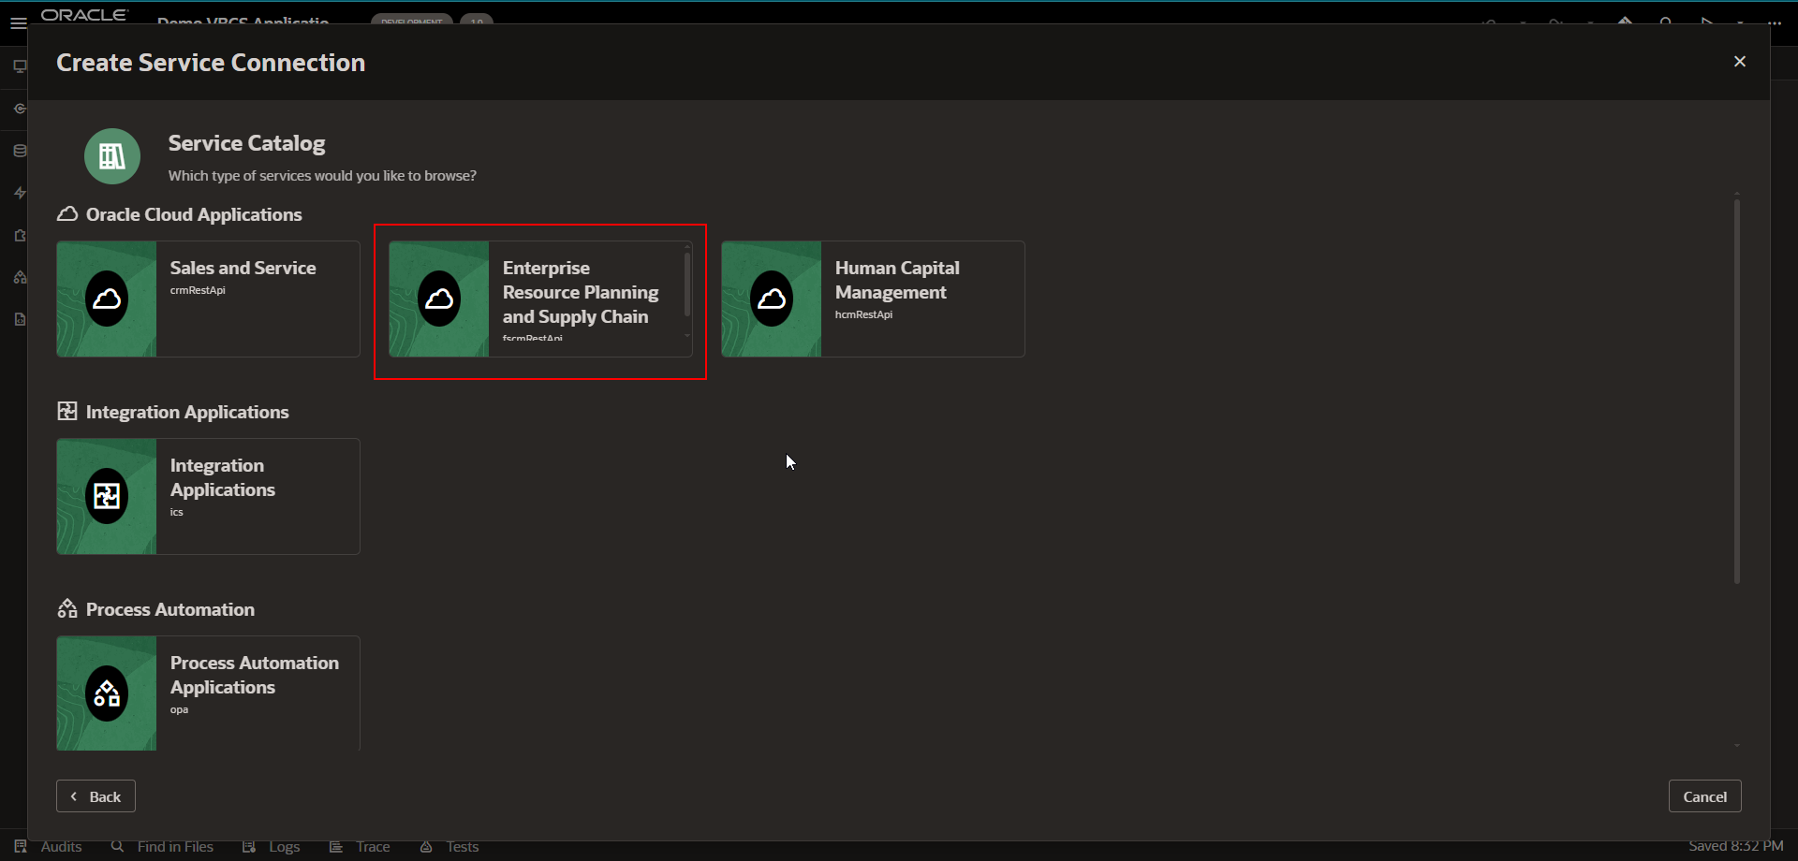Click the Enterprise Resource Planning cloud icon

pos(439,299)
